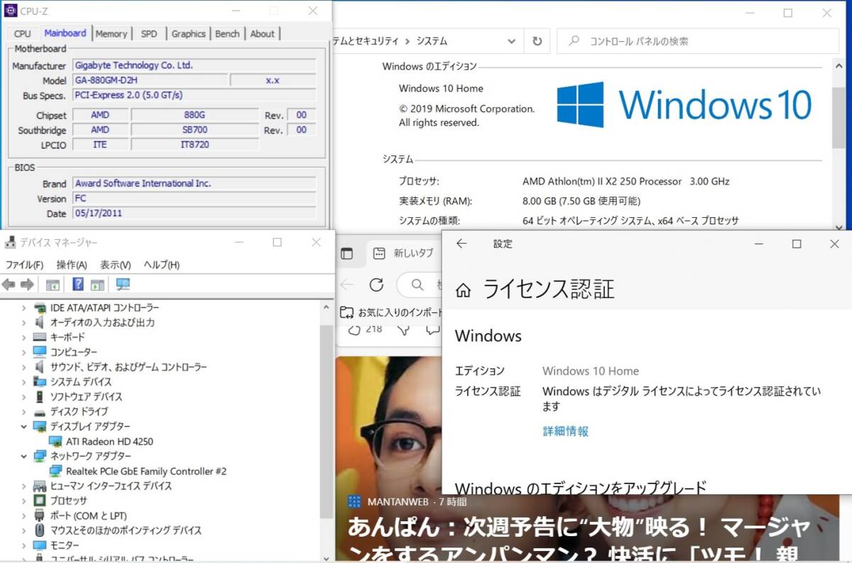
Task: Open Control Panel address bar dropdown
Action: [x=511, y=41]
